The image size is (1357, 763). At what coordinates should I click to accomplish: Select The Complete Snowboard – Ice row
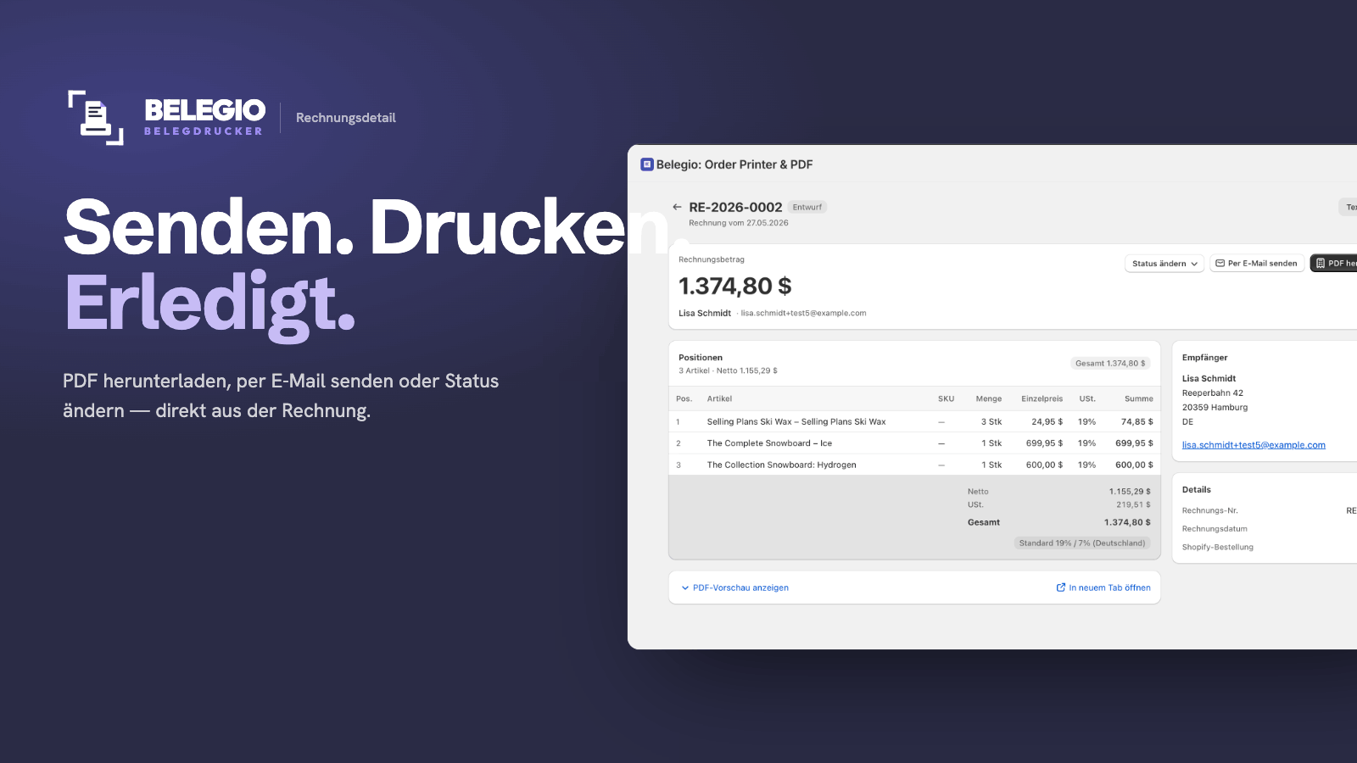914,443
